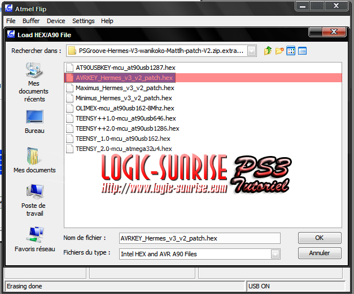The height and width of the screenshot is (294, 354).
Task: Open the File menu
Action: click(x=11, y=21)
